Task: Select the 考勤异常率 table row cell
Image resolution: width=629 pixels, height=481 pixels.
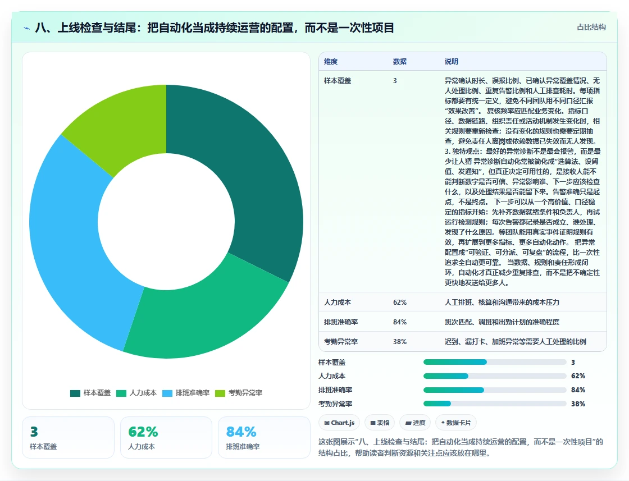Action: (340, 341)
